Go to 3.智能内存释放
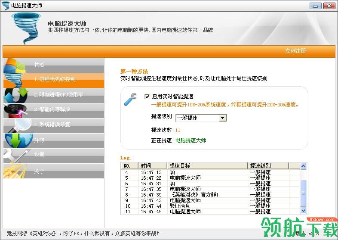Viewport: 338px width, 240px height. pyautogui.click(x=54, y=111)
